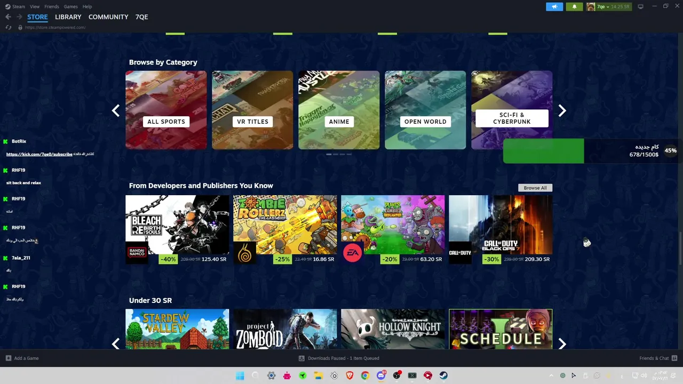The image size is (683, 384).
Task: Open Hollow Knight game
Action: point(393,329)
